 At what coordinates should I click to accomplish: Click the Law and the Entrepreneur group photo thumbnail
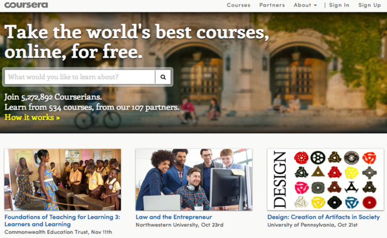(x=194, y=180)
